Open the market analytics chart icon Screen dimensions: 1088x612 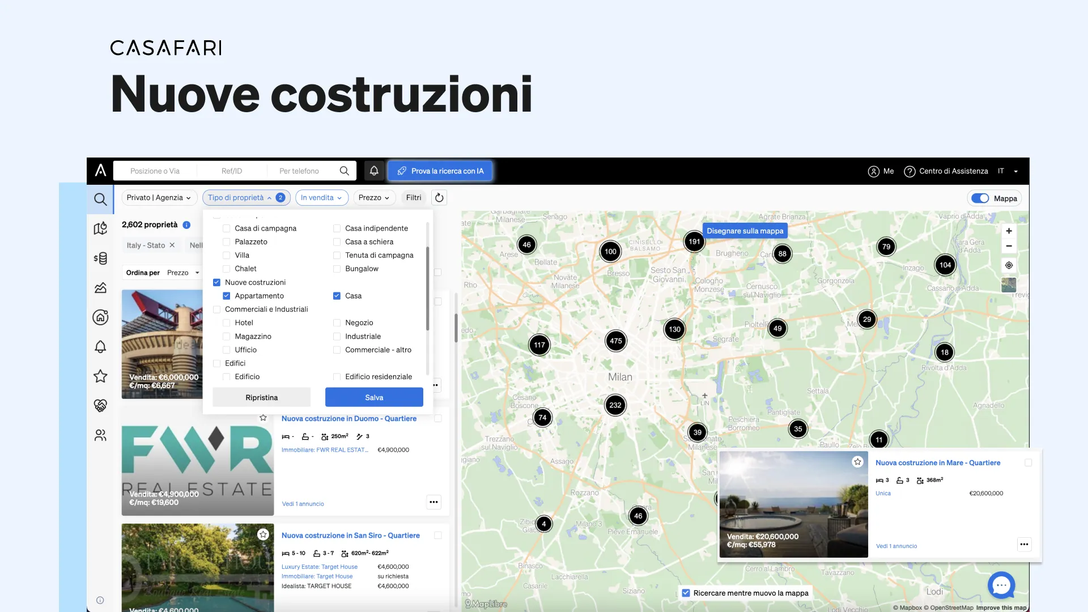(x=100, y=288)
